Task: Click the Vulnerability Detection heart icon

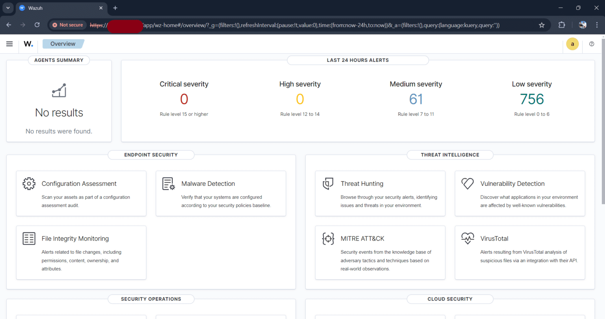Action: pos(468,184)
